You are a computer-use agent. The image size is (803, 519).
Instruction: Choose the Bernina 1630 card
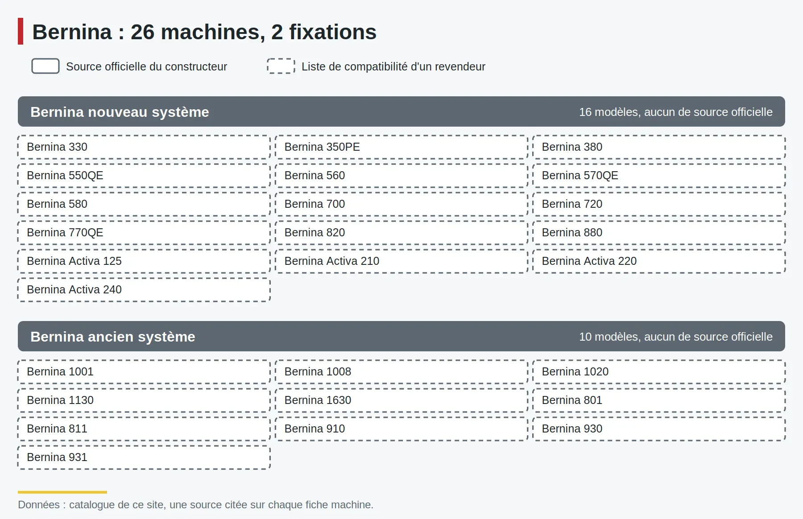tap(401, 400)
